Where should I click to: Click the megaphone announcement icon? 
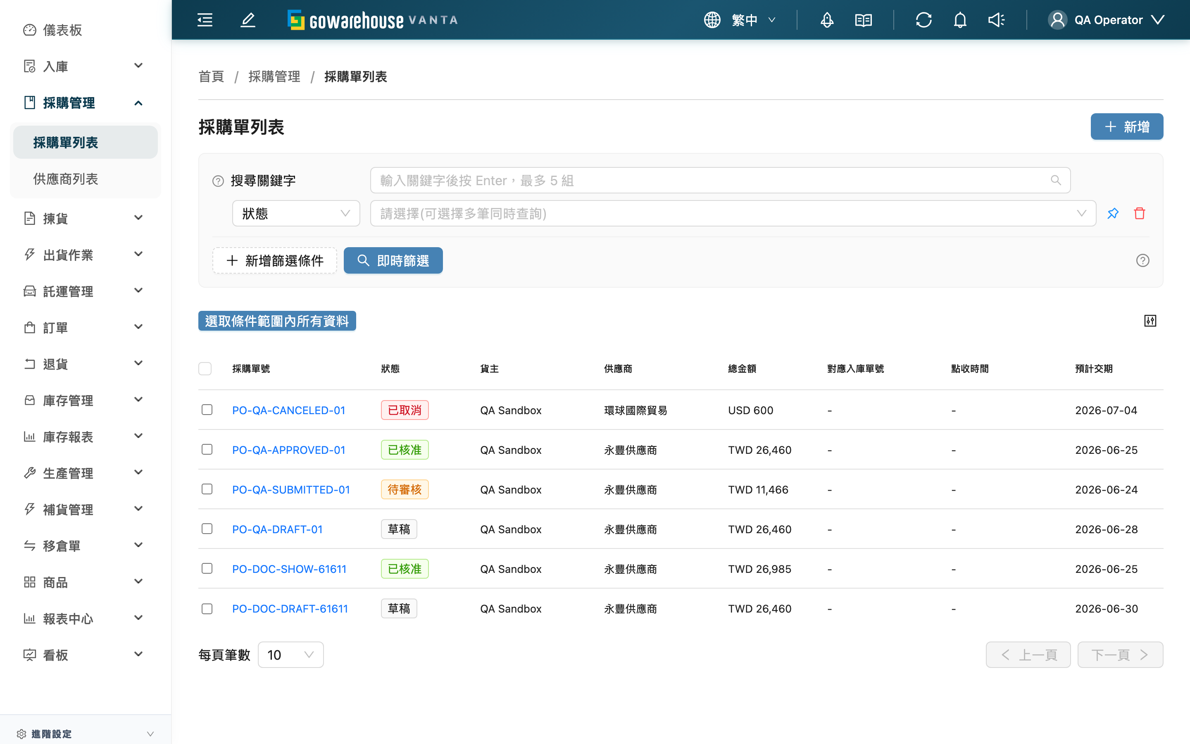pyautogui.click(x=996, y=20)
